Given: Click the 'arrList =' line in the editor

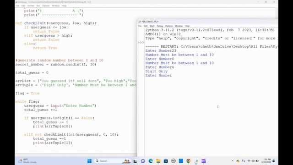Looking at the screenshot, I should point(76,81).
